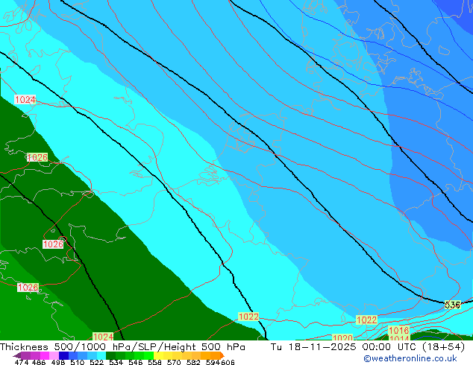Click the 486 value on the legend scale
Screen dimensions: 473x365
[39, 362]
